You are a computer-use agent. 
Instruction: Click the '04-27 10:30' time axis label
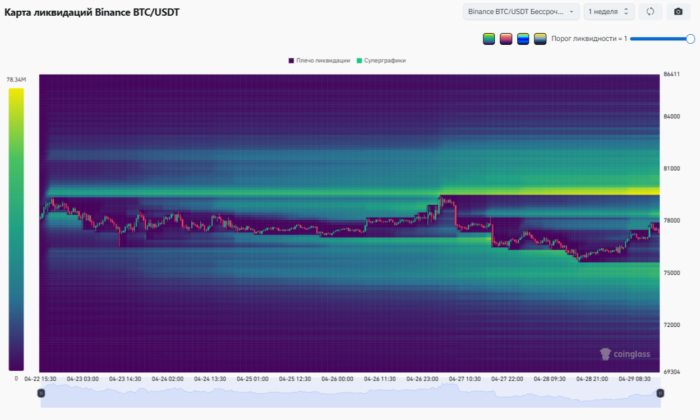coord(465,379)
